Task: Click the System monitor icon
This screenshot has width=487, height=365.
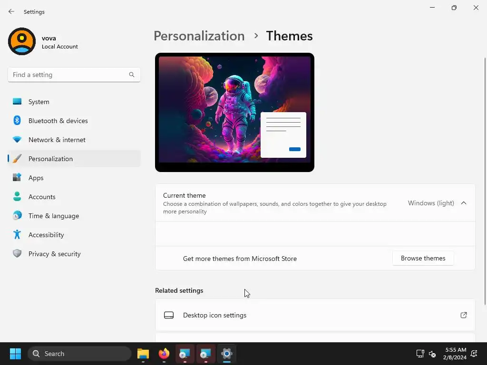Action: [17, 102]
